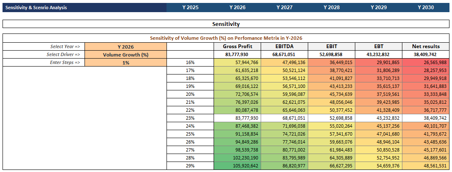Click EBT value 35,615,137
This screenshot has height=172, width=452.
click(379, 86)
